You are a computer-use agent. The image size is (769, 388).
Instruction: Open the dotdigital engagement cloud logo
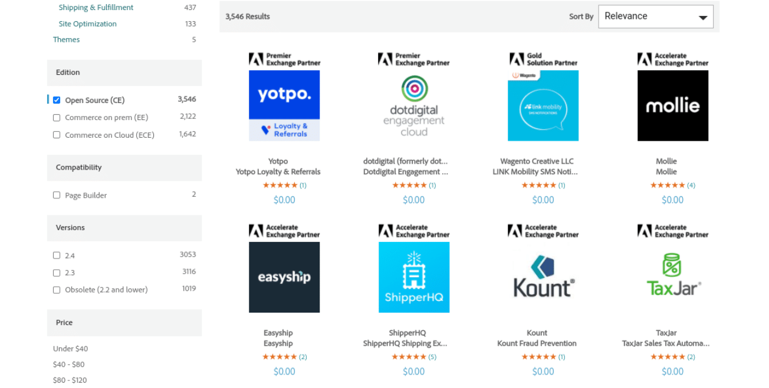pyautogui.click(x=413, y=105)
